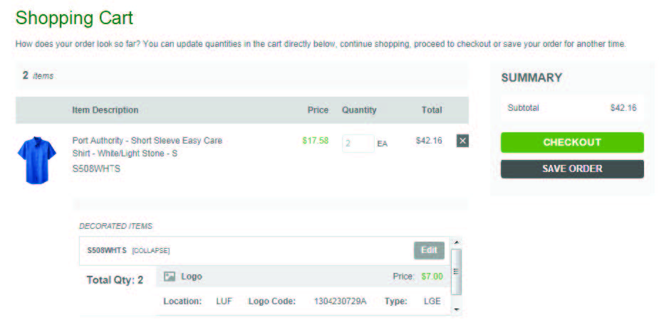Collapse the S508WHTS decorated item

150,250
